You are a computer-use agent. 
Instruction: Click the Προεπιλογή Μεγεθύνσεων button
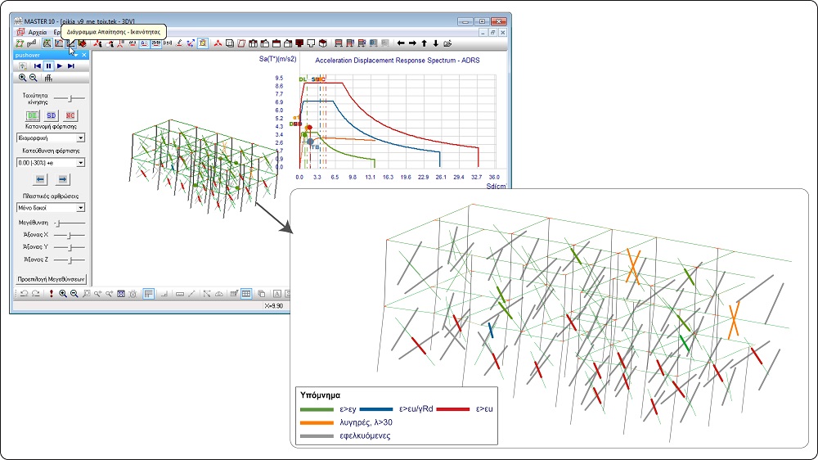tap(52, 278)
